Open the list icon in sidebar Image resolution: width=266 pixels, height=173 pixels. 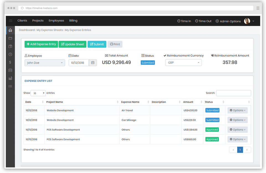[x=10, y=86]
